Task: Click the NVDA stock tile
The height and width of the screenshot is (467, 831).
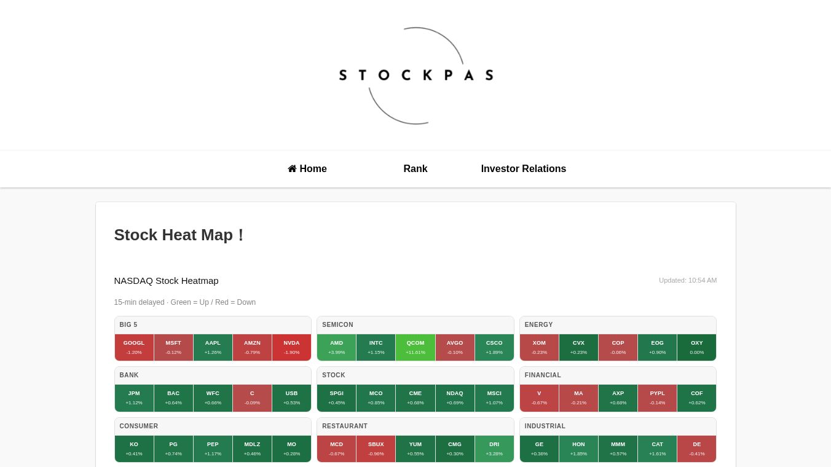Action: [291, 347]
